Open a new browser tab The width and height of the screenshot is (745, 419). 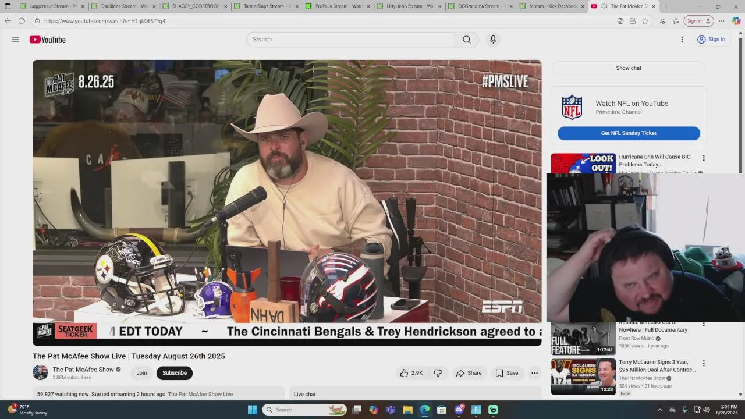[666, 6]
